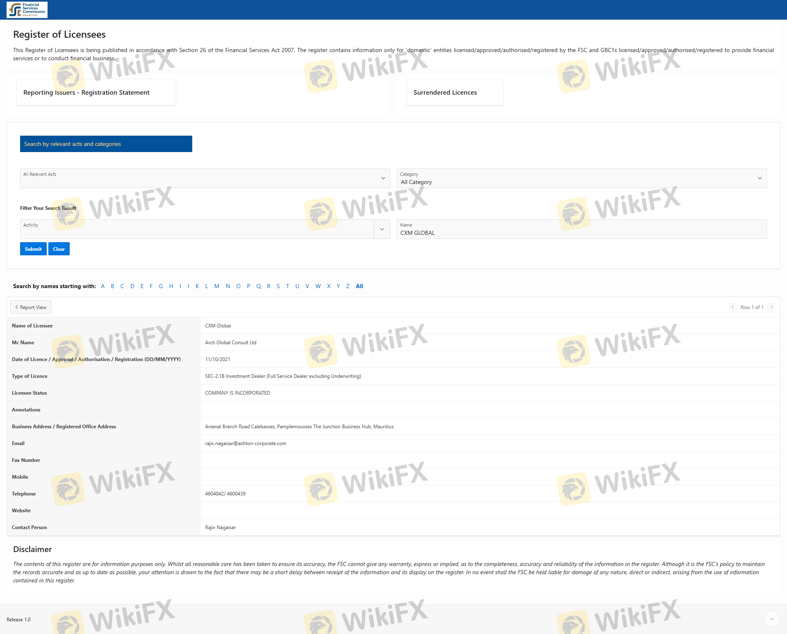
Task: Expand the All Relevant Acts dropdown
Action: (x=383, y=178)
